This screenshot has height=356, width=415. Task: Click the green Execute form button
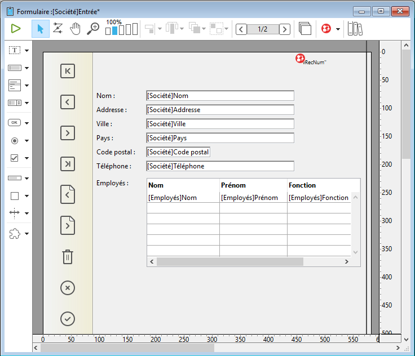16,29
